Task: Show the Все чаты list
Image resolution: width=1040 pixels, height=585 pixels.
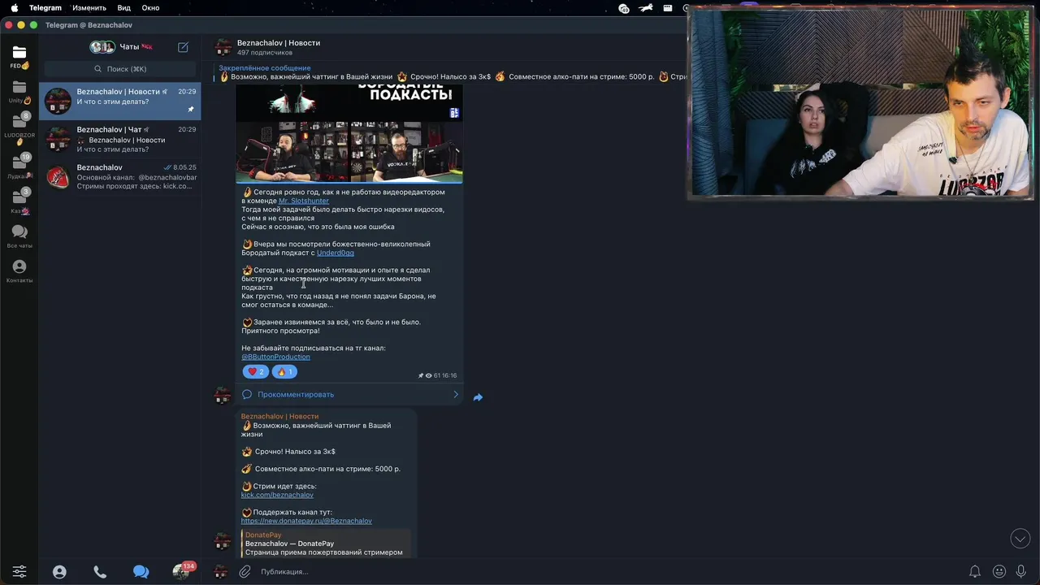Action: point(19,236)
